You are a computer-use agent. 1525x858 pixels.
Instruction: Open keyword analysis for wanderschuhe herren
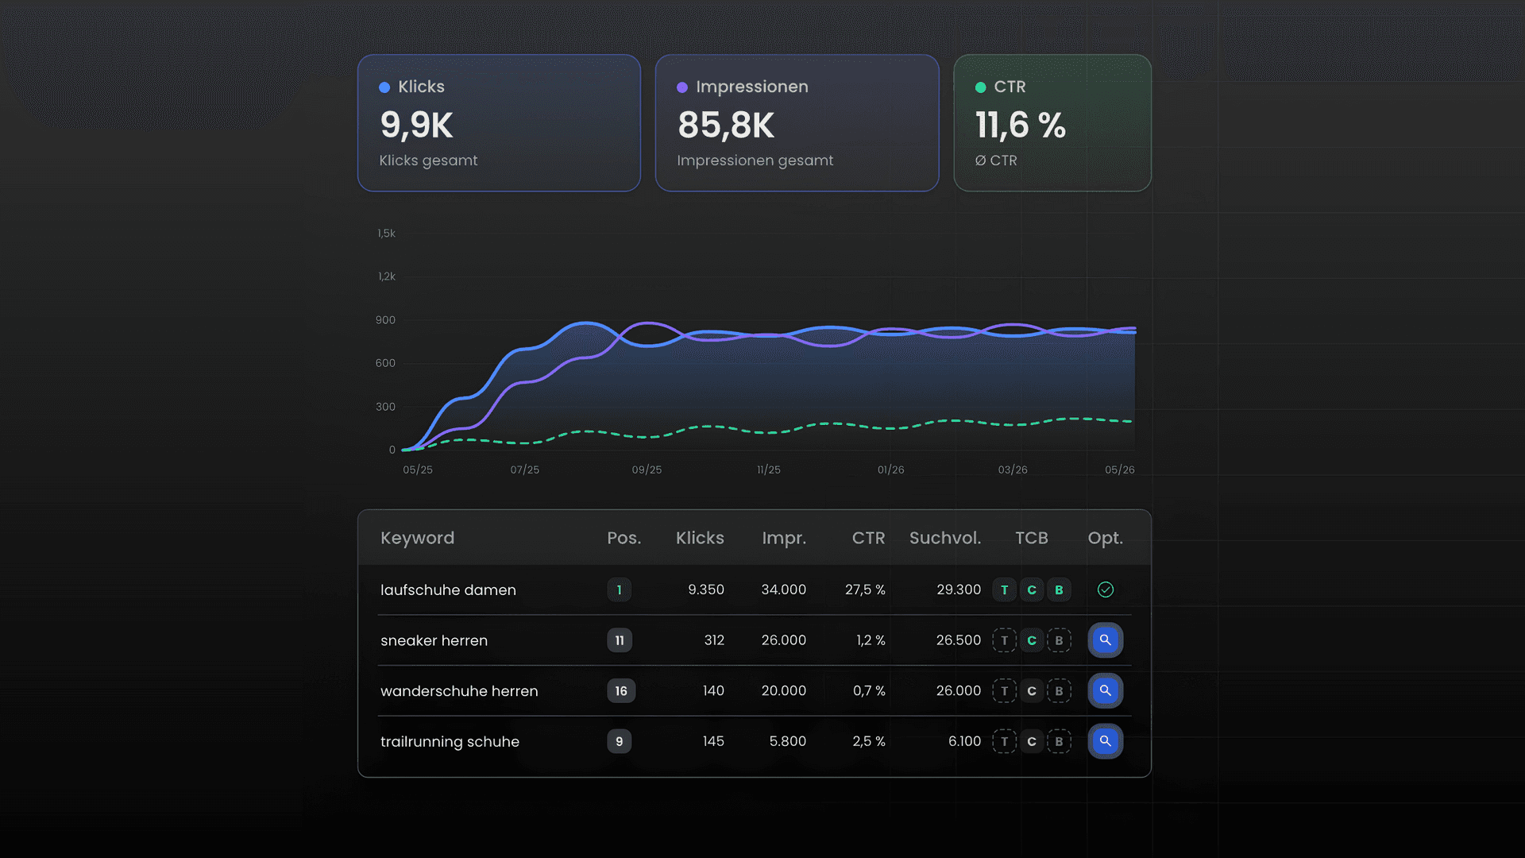click(x=1105, y=691)
